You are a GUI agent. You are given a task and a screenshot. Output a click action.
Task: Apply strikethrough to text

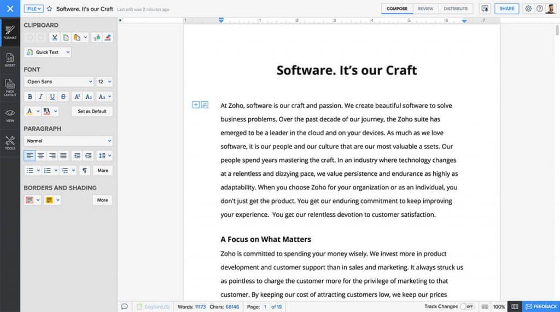click(x=64, y=97)
